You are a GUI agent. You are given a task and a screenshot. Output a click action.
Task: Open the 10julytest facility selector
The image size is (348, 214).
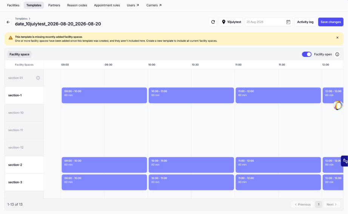coord(231,22)
